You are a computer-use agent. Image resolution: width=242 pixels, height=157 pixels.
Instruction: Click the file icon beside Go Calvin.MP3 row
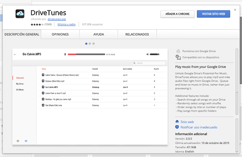[x=43, y=87]
